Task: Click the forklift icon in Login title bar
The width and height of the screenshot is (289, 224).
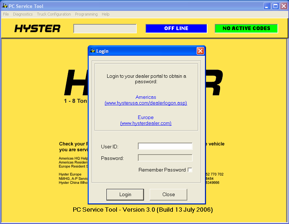Action: coord(92,51)
